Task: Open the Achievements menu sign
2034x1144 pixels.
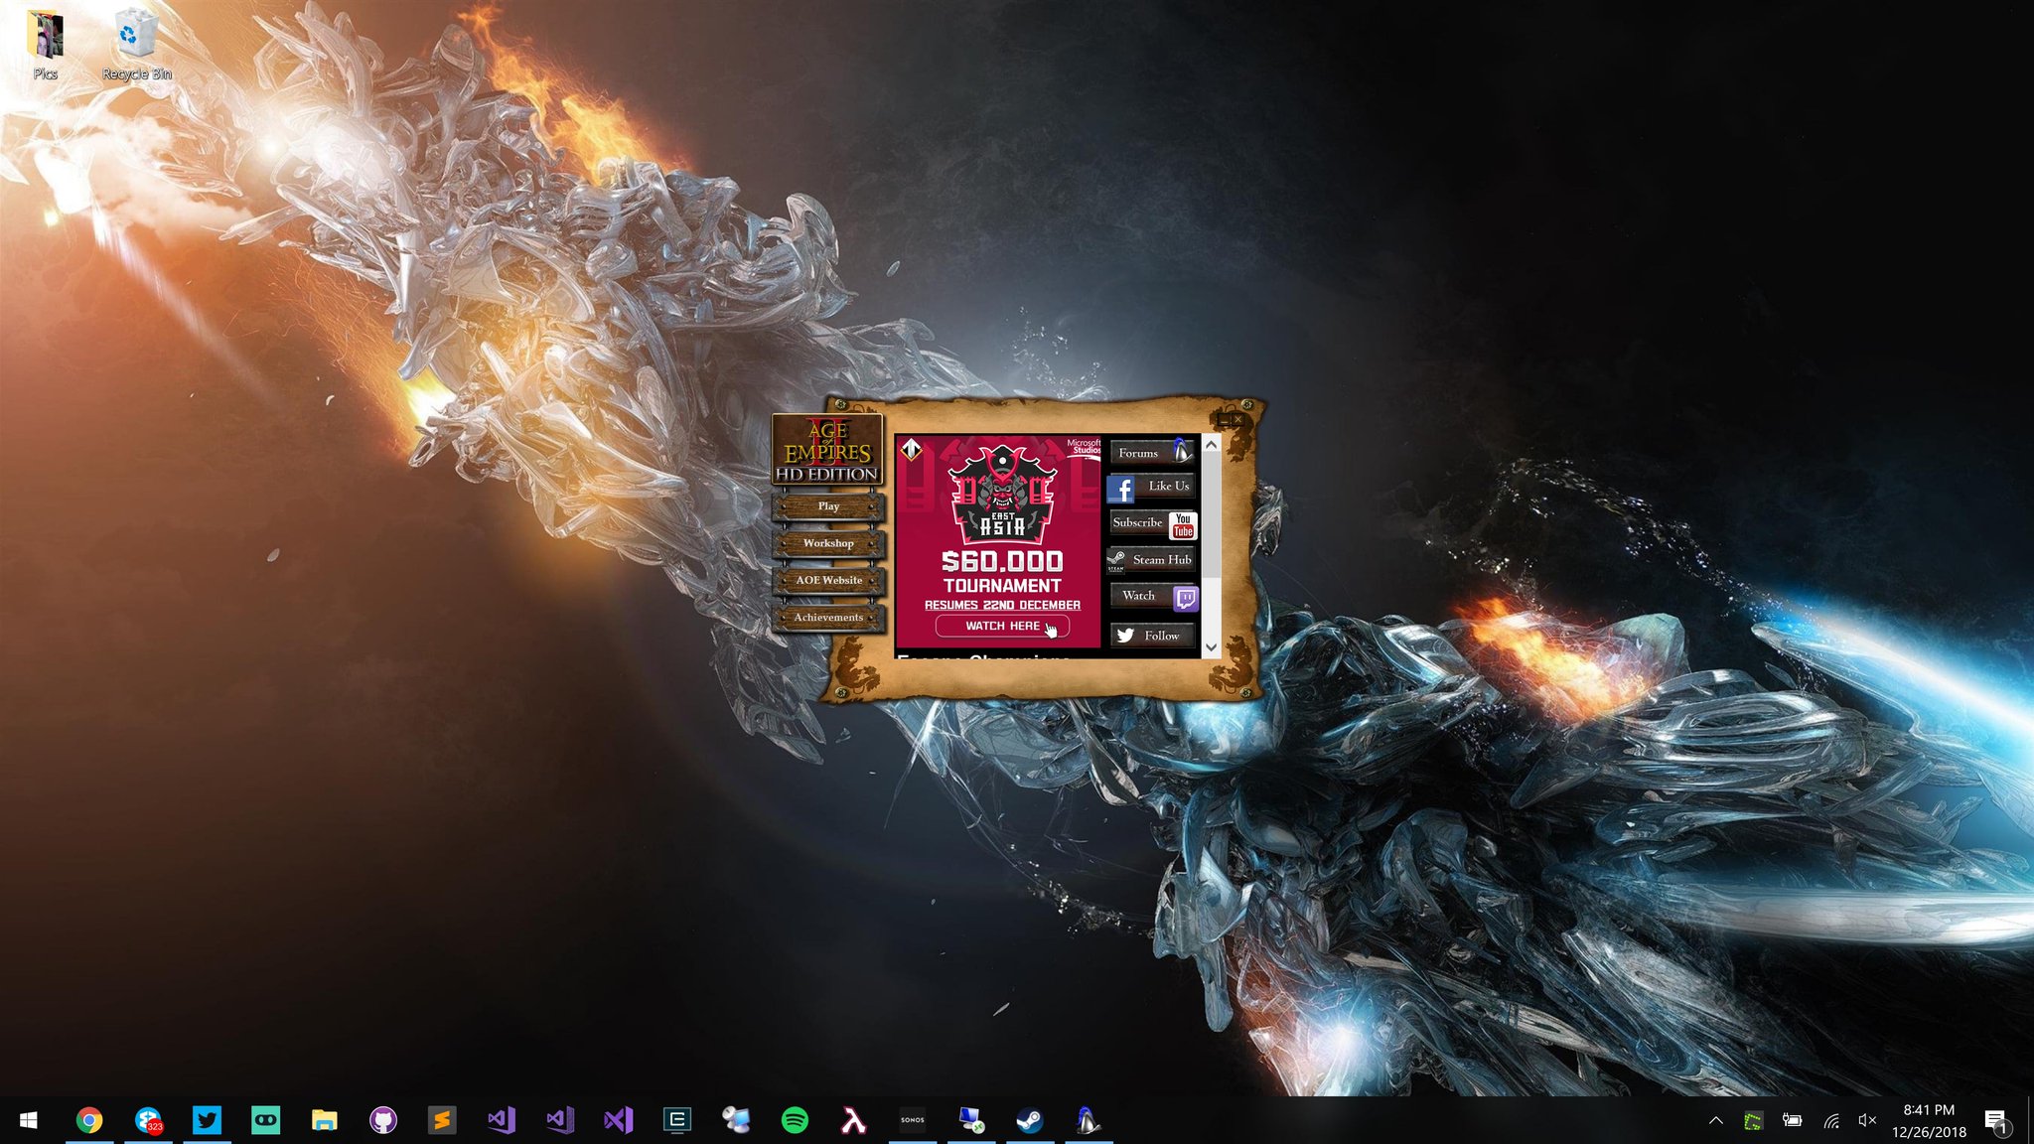Action: point(828,618)
